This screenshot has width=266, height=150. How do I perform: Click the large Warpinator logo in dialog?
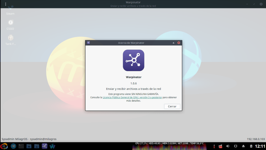(134, 60)
